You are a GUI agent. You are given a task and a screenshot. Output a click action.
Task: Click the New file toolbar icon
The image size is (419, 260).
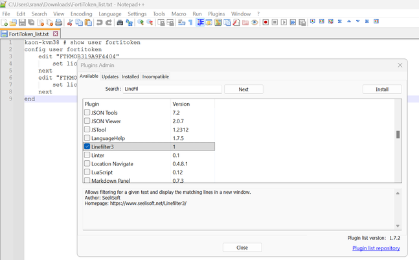pyautogui.click(x=5, y=22)
